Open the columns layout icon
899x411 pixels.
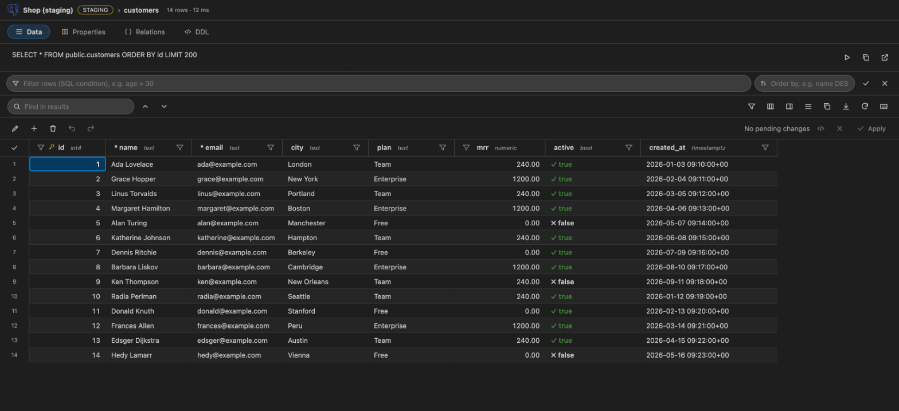tap(771, 107)
